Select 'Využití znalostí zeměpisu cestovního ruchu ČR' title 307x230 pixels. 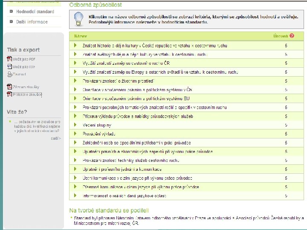click(x=126, y=63)
